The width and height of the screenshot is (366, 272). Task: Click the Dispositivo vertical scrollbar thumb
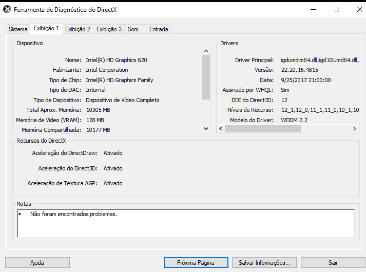tap(206, 77)
